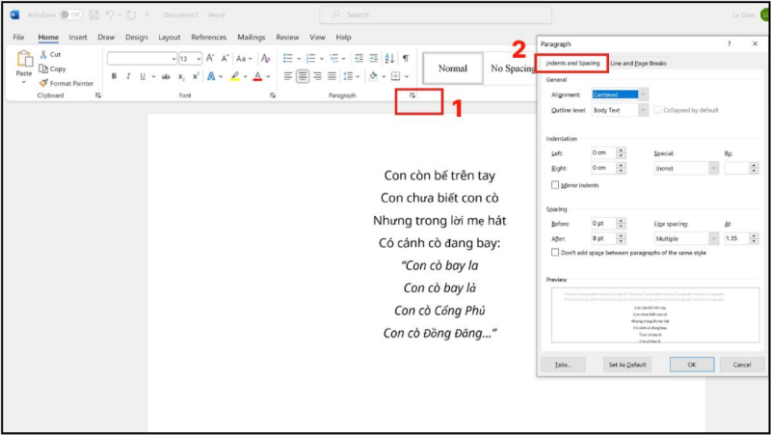The image size is (771, 435).
Task: Click the Cut scissors icon
Action: coord(43,55)
